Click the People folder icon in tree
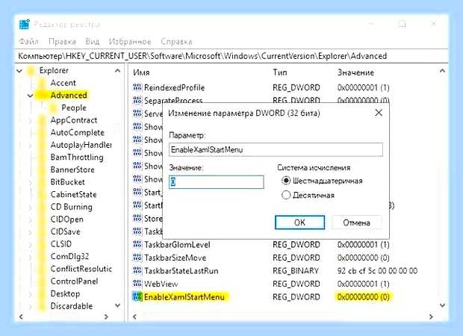 pos(53,108)
